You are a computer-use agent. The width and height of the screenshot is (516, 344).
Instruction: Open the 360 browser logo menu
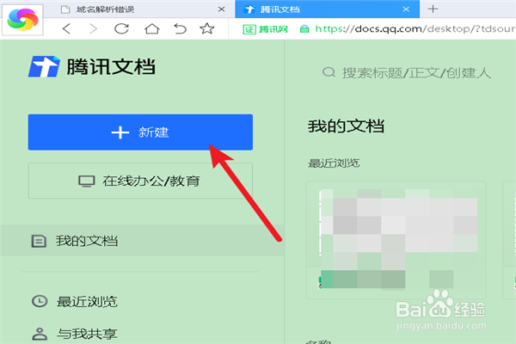[22, 20]
